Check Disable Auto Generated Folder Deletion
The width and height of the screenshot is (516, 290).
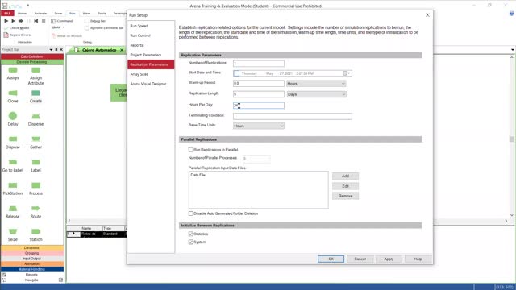pos(191,213)
